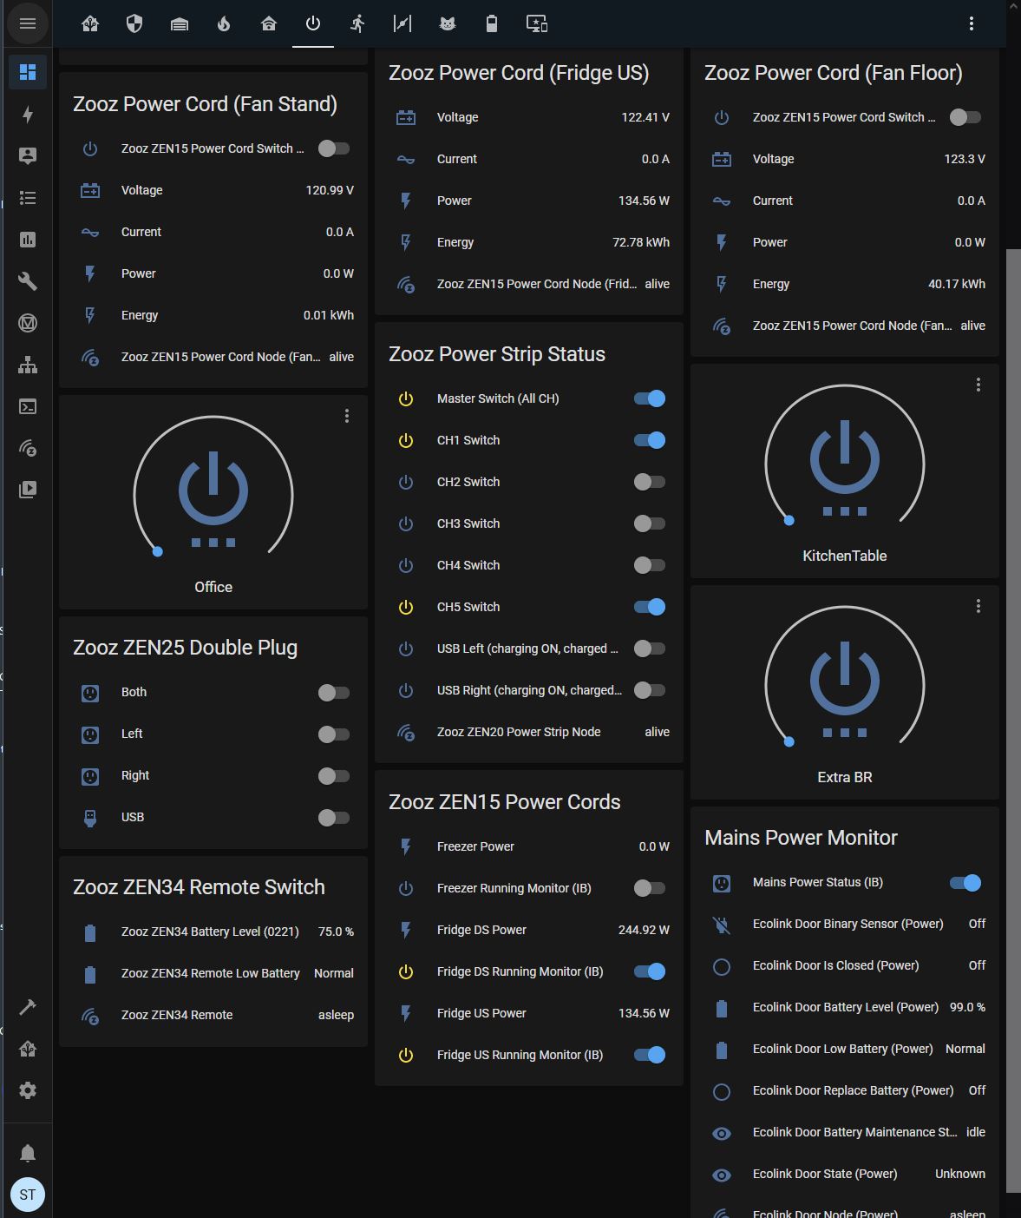Open Ecolink Door Battery Level (Power) row
The image size is (1021, 1218).
click(845, 1007)
